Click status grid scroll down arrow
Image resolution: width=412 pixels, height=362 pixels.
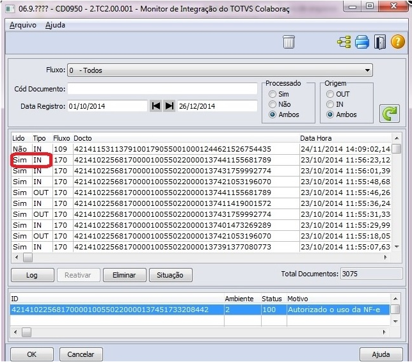pos(395,321)
